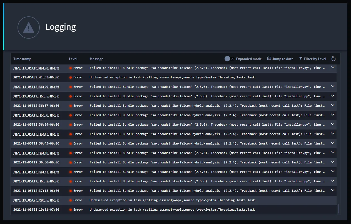Open the Filter by Level menu
This screenshot has width=351, height=224.
pos(313,59)
